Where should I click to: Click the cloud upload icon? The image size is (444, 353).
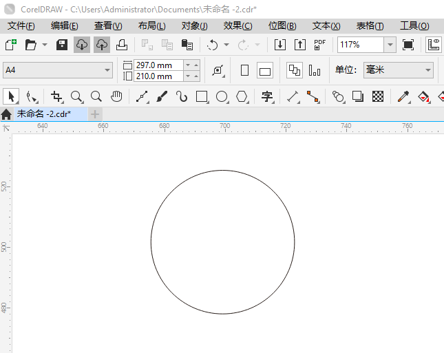pyautogui.click(x=102, y=45)
